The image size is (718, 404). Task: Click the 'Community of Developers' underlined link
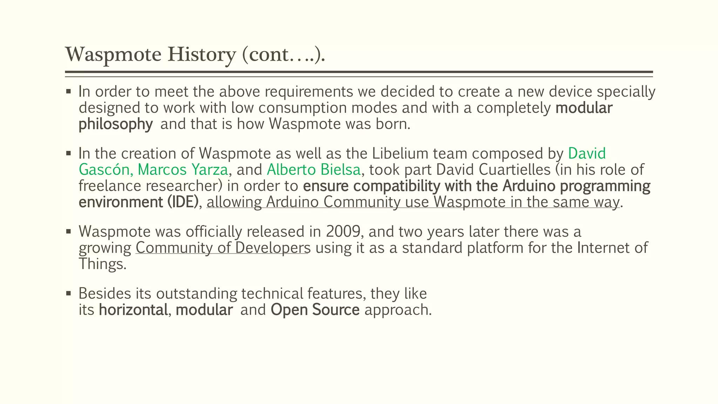(223, 248)
